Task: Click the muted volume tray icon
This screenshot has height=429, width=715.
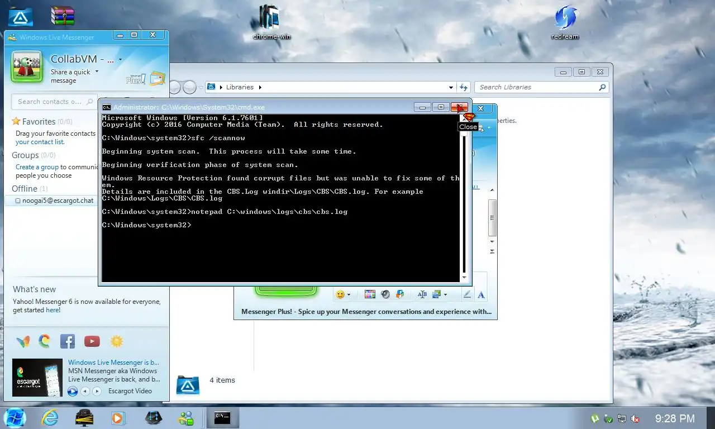Action: click(x=635, y=418)
